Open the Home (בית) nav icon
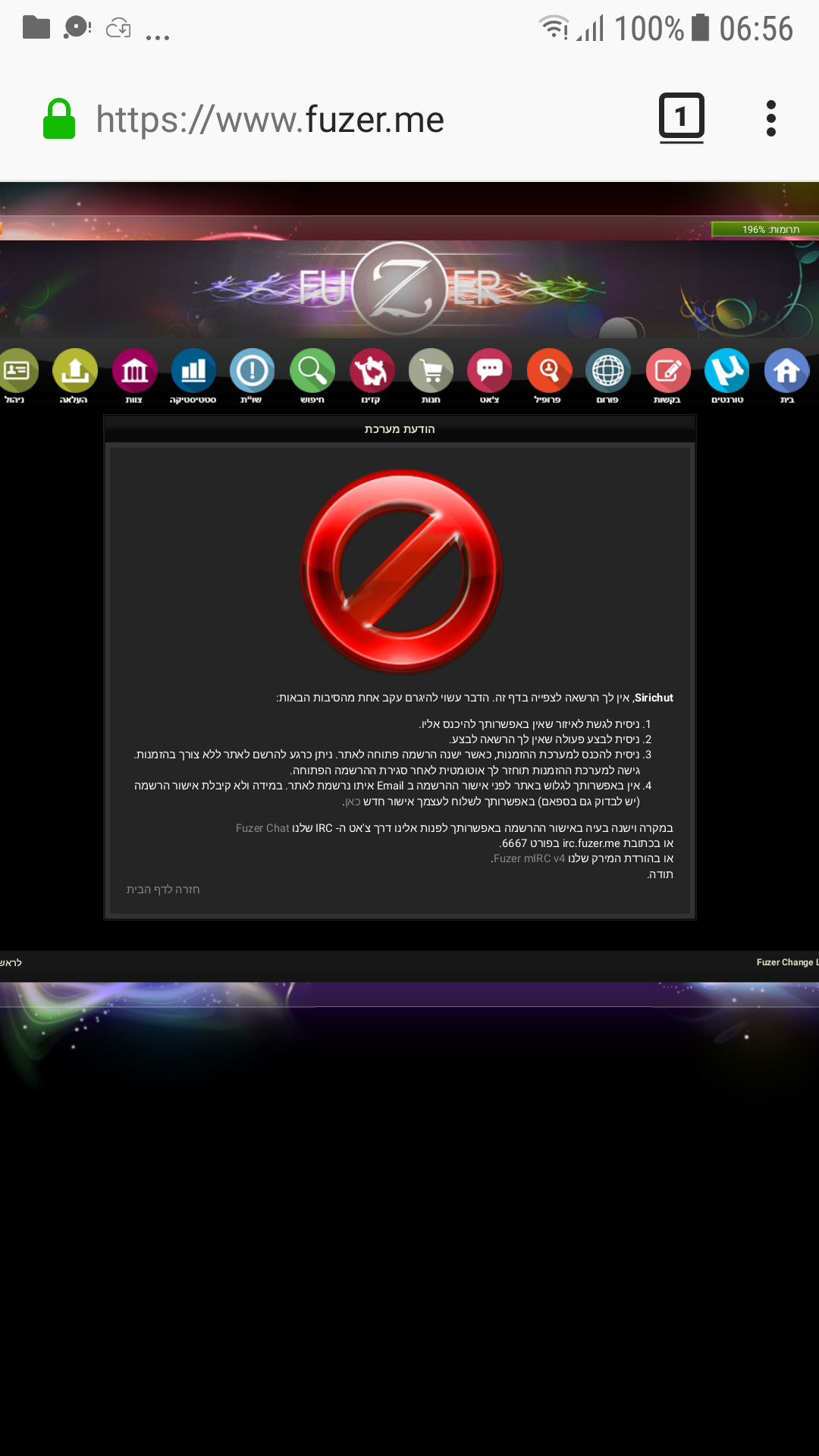This screenshot has width=819, height=1456. point(786,371)
